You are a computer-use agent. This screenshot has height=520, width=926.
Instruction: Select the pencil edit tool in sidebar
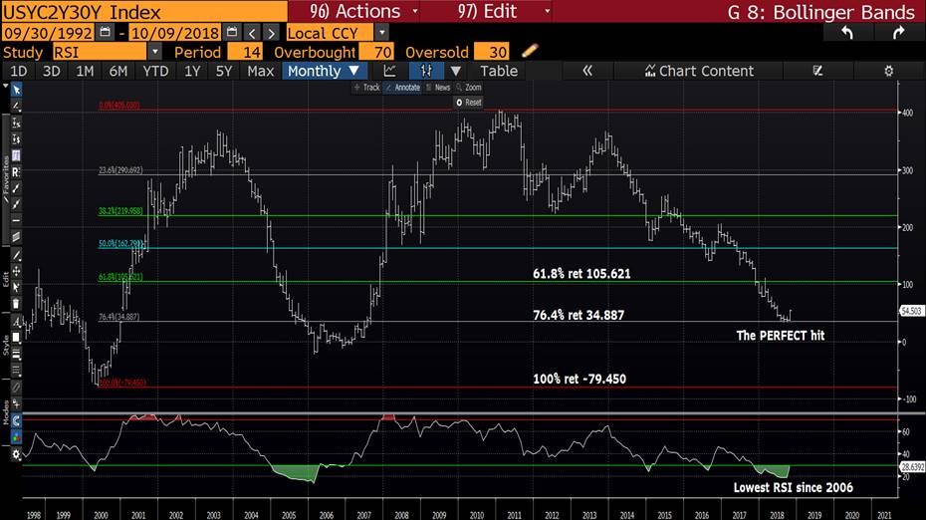(16, 255)
